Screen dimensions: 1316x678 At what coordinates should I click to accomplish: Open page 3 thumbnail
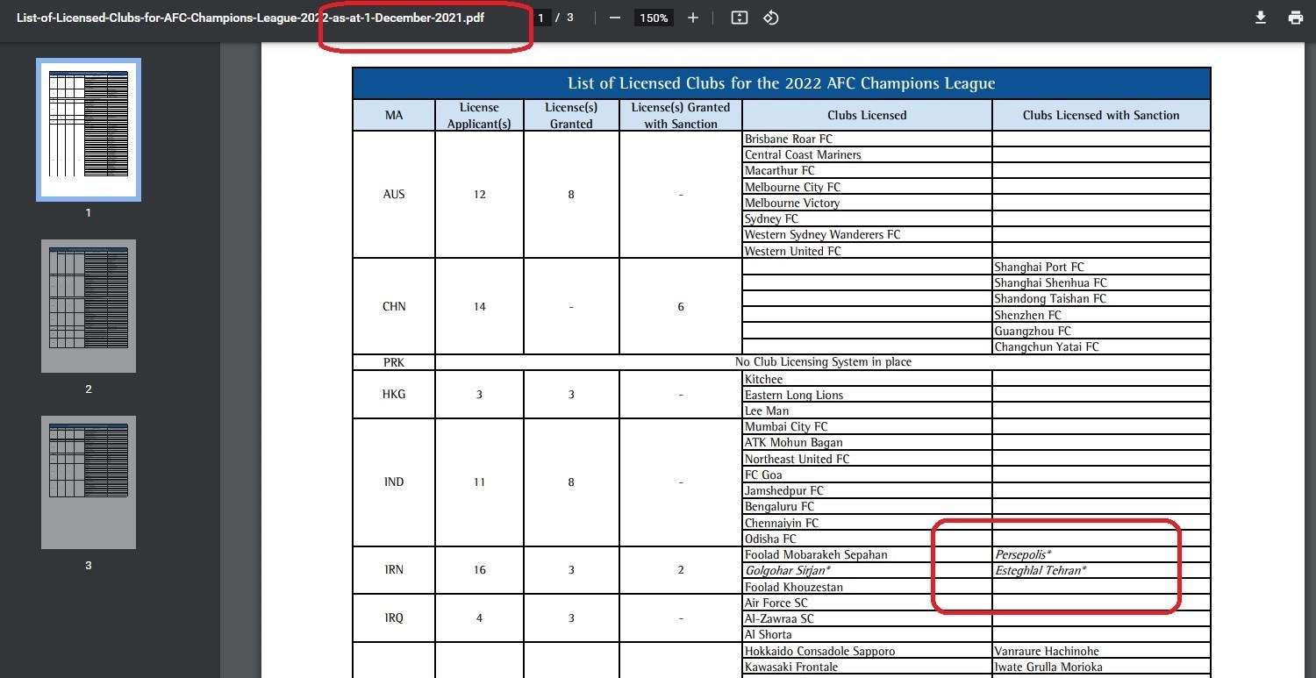(89, 482)
